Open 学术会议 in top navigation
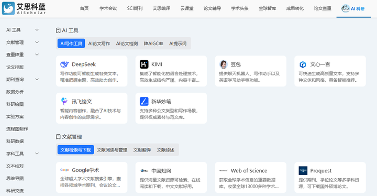Image resolution: width=377 pixels, height=196 pixels. (108, 8)
